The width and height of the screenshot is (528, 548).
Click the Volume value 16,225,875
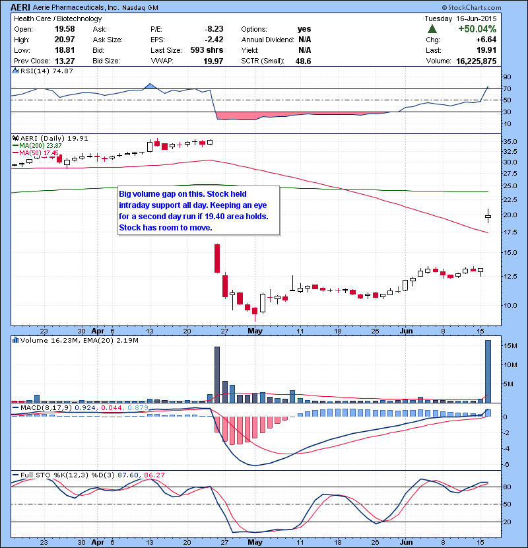[x=477, y=61]
